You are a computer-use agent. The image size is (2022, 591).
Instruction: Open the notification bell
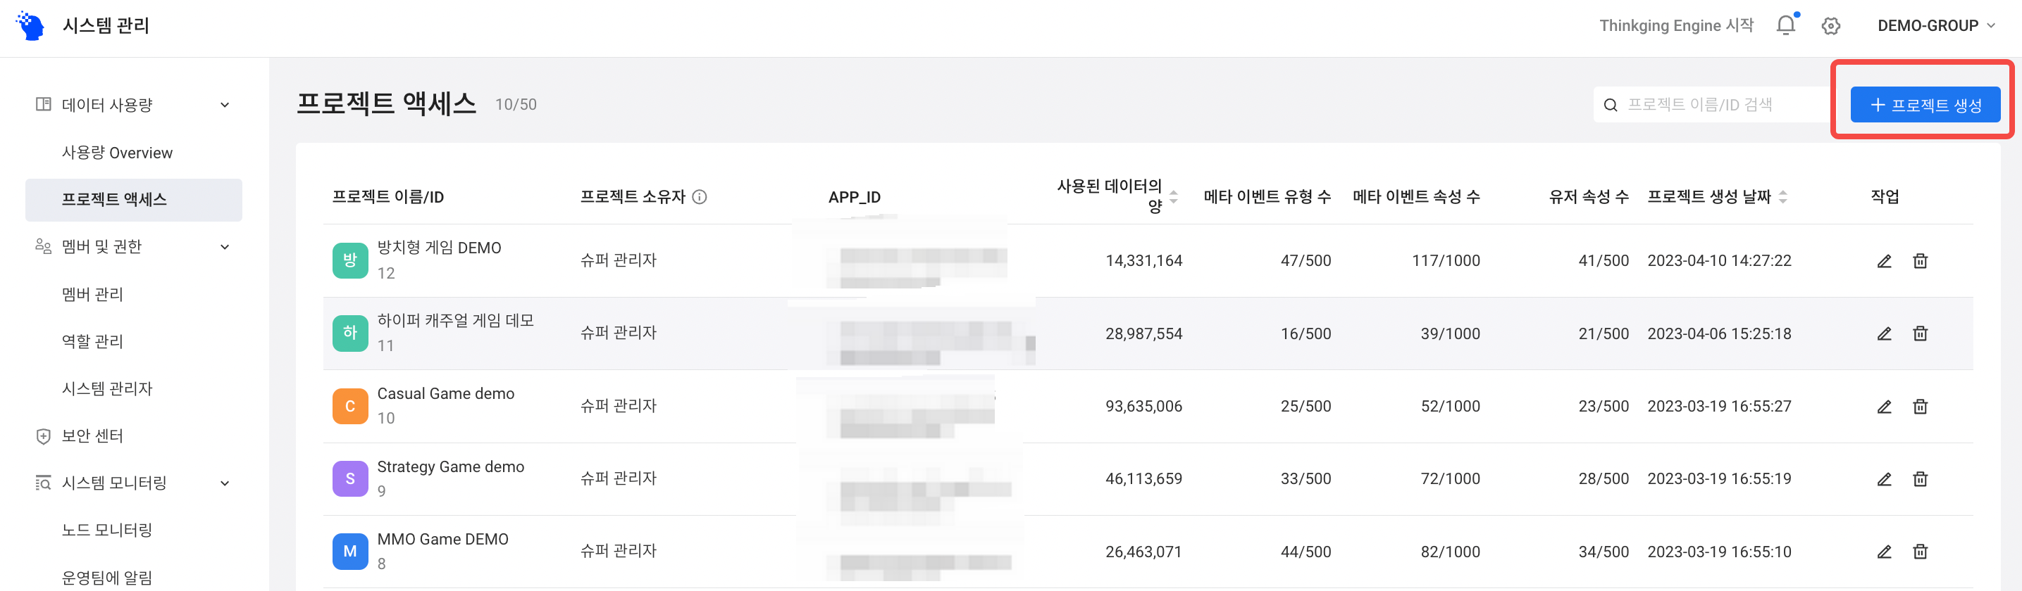tap(1786, 25)
